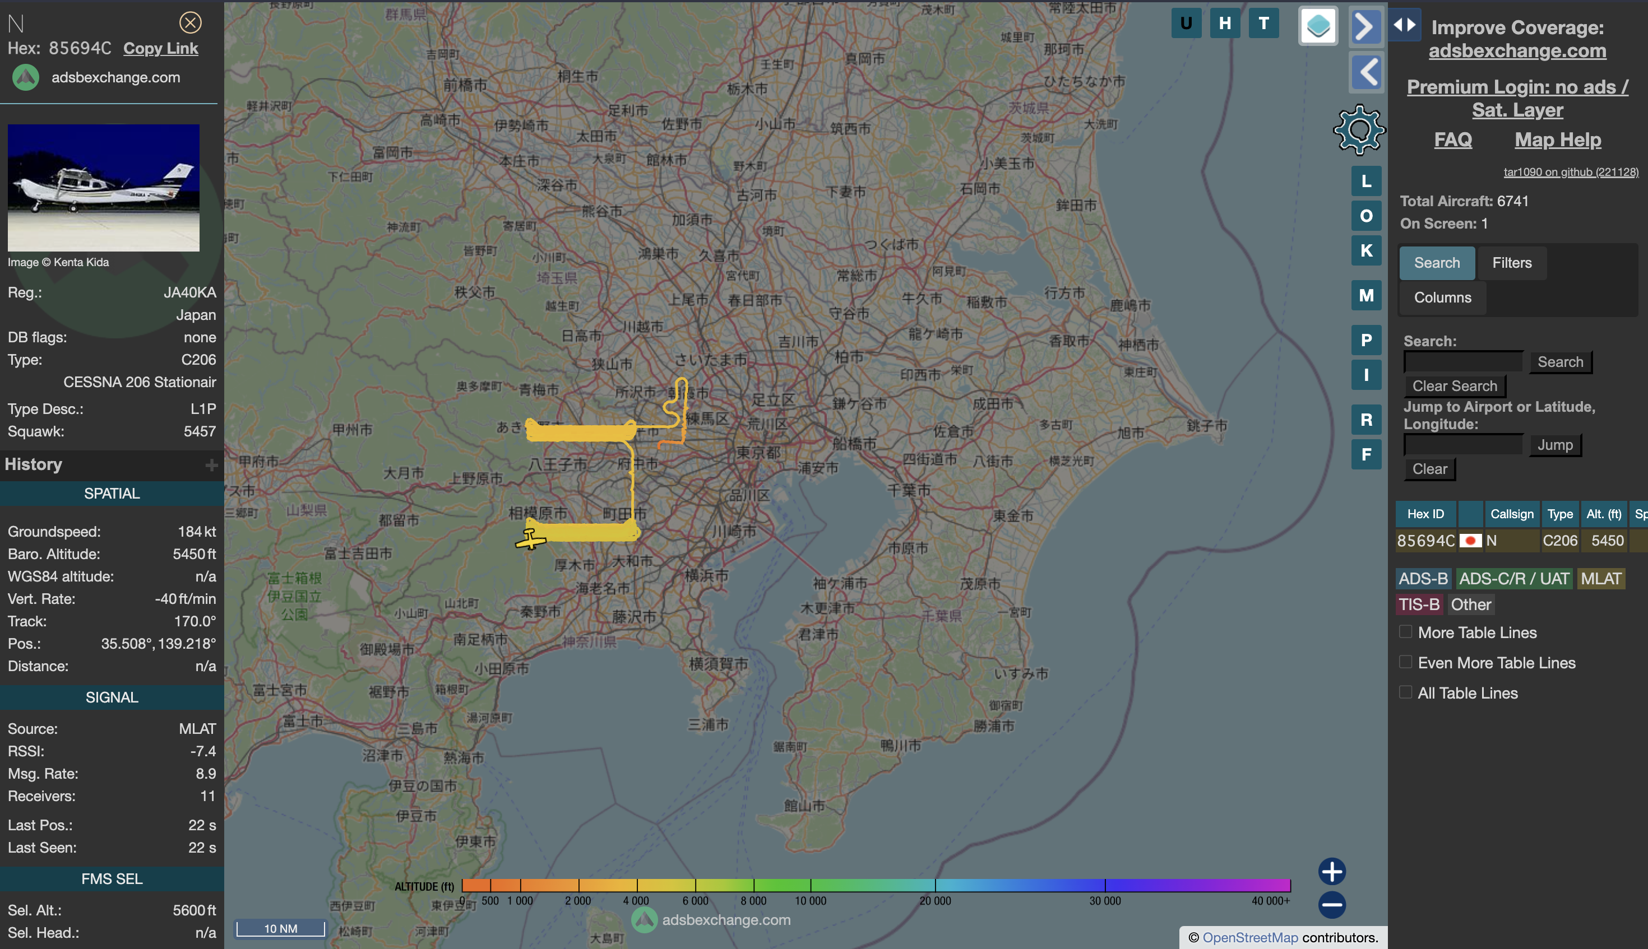1648x949 pixels.
Task: Click the R map button
Action: [1365, 420]
